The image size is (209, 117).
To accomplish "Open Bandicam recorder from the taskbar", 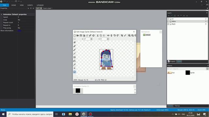I will tap(90, 114).
